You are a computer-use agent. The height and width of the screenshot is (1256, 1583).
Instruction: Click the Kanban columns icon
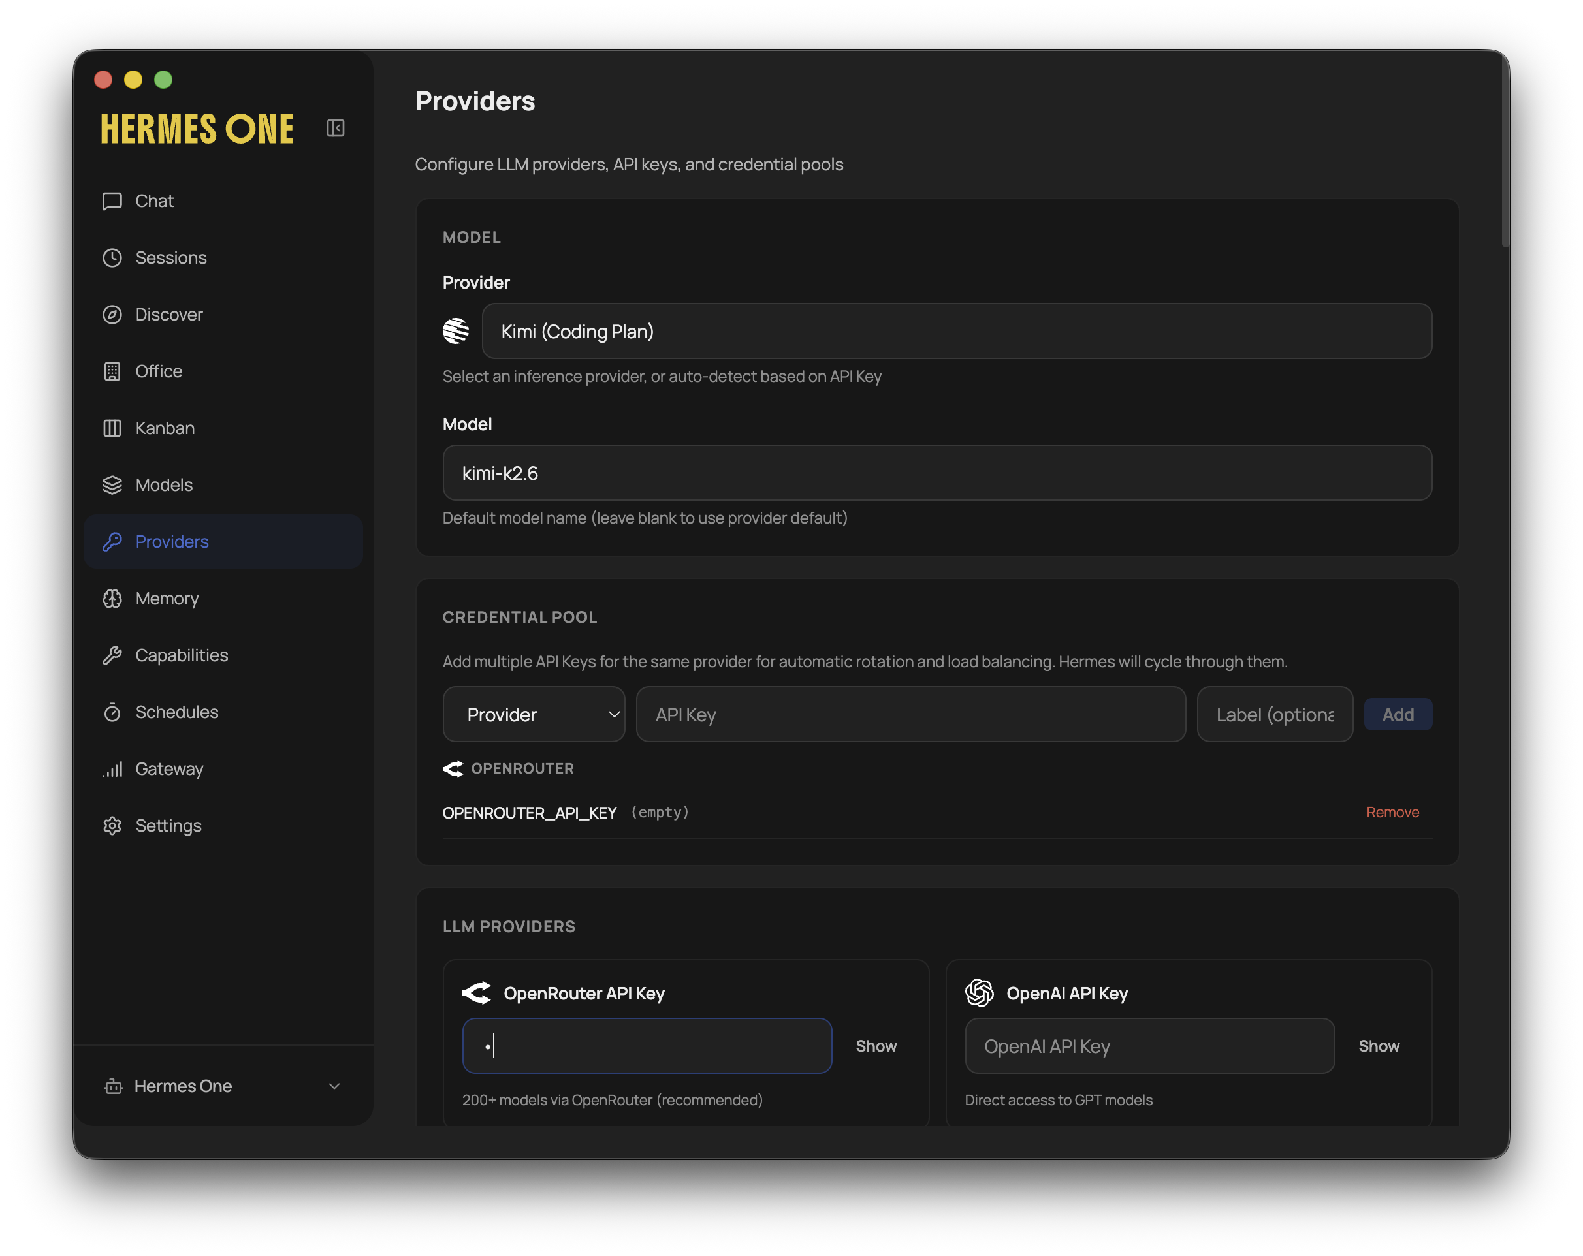click(112, 428)
